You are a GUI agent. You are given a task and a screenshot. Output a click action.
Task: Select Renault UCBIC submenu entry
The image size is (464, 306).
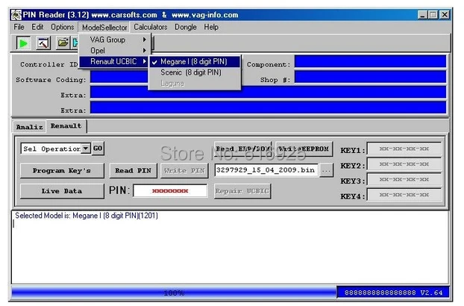[x=115, y=61]
